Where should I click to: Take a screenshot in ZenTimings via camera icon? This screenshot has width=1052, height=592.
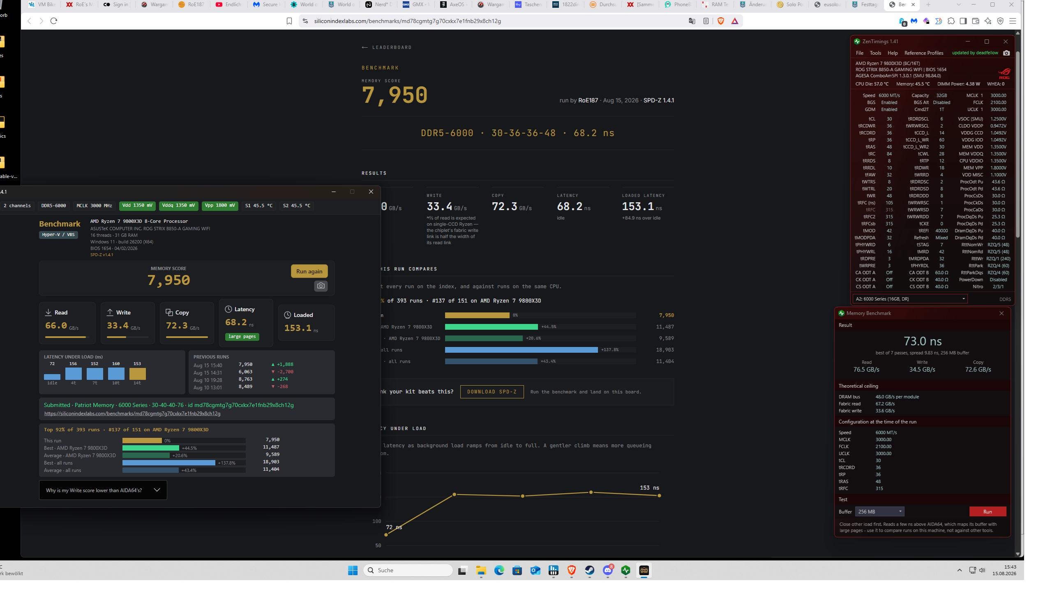(1006, 53)
